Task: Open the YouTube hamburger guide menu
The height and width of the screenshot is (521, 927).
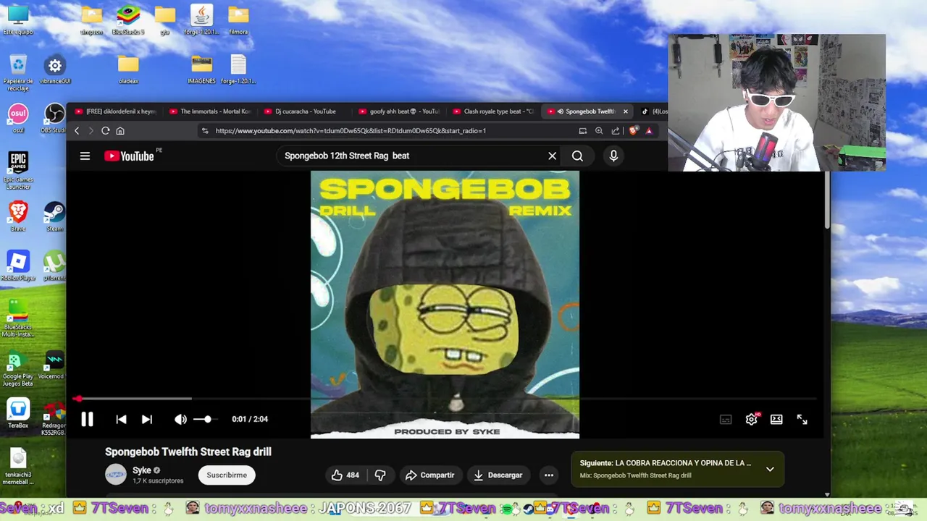Action: [x=85, y=156]
